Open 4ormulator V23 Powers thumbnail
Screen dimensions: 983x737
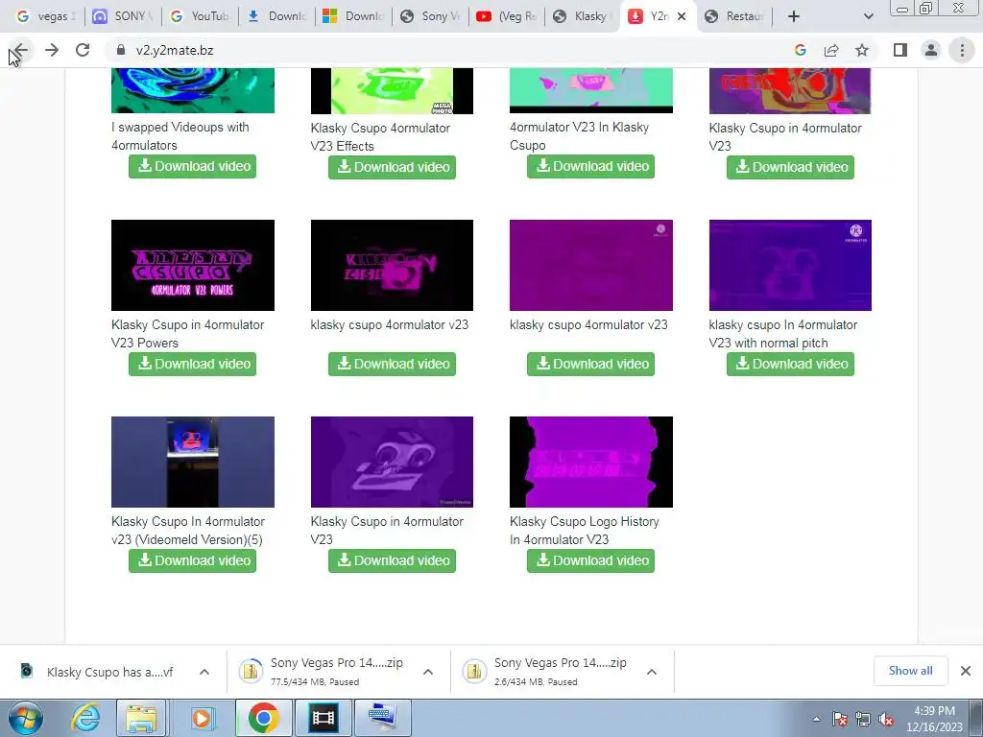coord(192,265)
